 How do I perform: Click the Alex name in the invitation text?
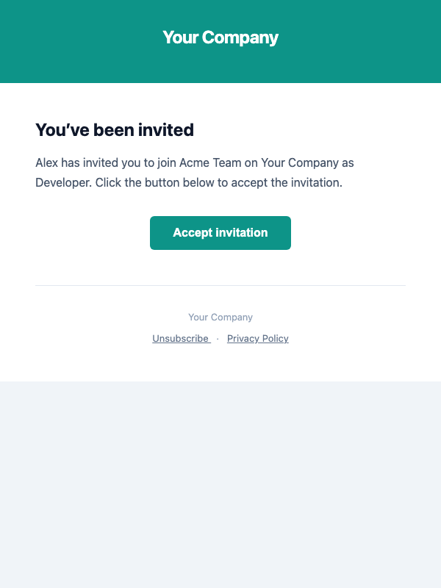pyautogui.click(x=46, y=162)
